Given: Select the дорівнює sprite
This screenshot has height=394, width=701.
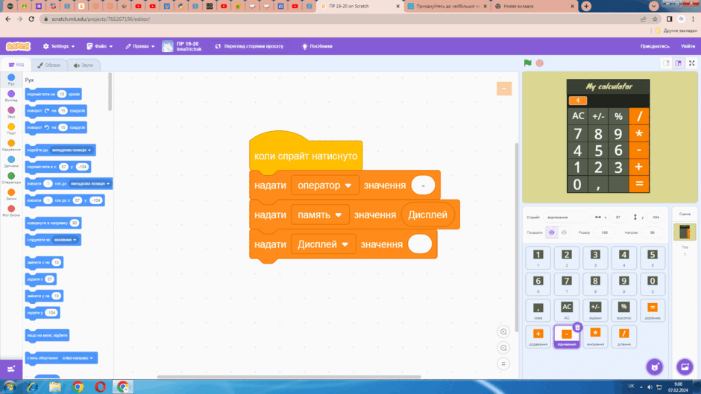Looking at the screenshot, I should click(x=653, y=310).
